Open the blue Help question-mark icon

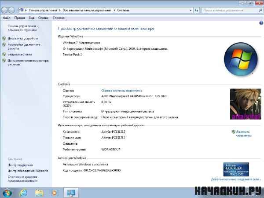(261, 23)
